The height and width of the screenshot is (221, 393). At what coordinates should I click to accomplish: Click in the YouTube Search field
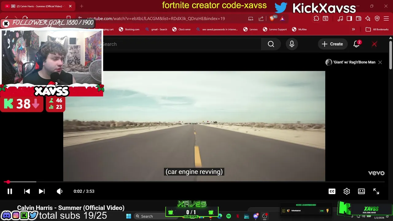[181, 44]
